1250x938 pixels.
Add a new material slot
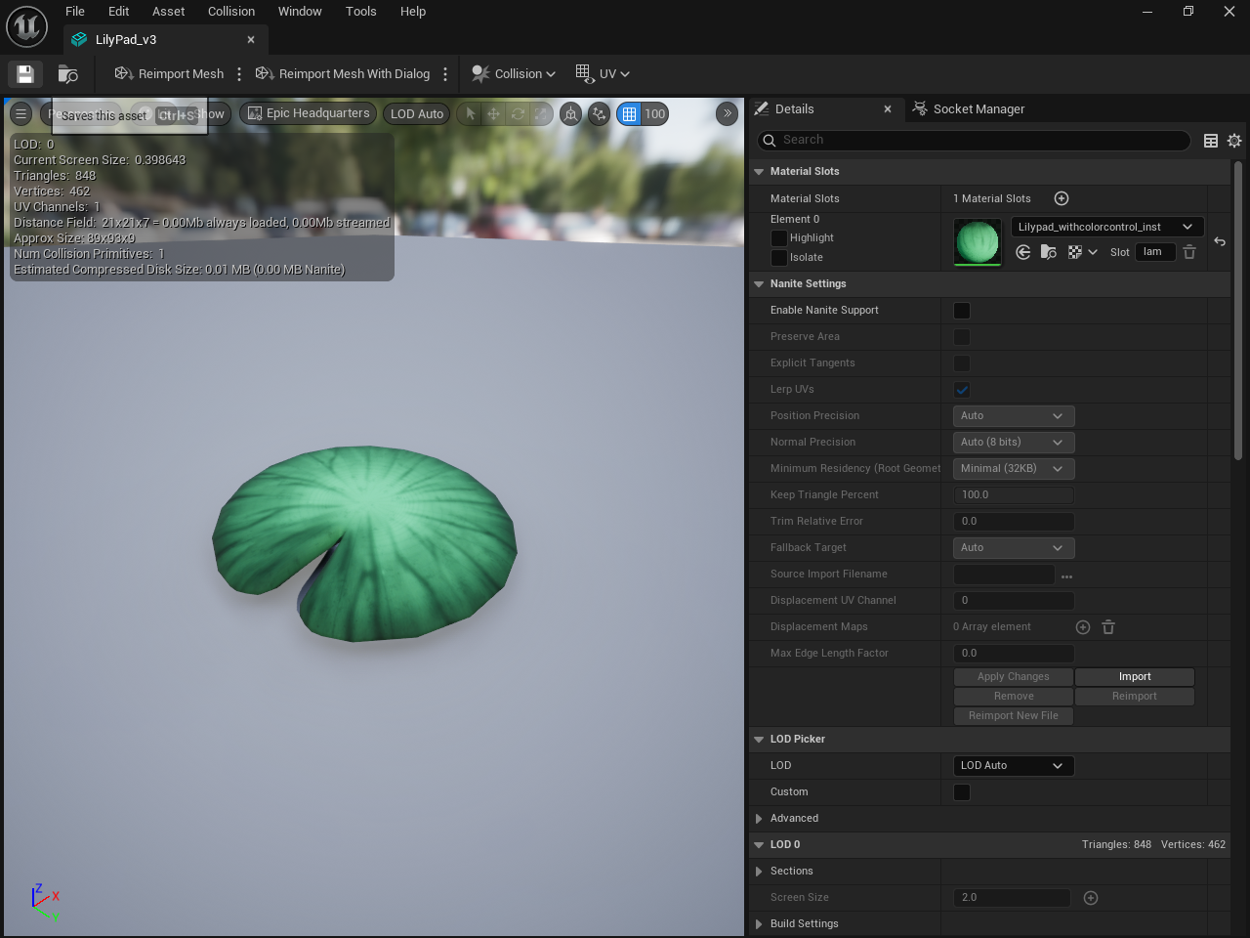(x=1062, y=198)
